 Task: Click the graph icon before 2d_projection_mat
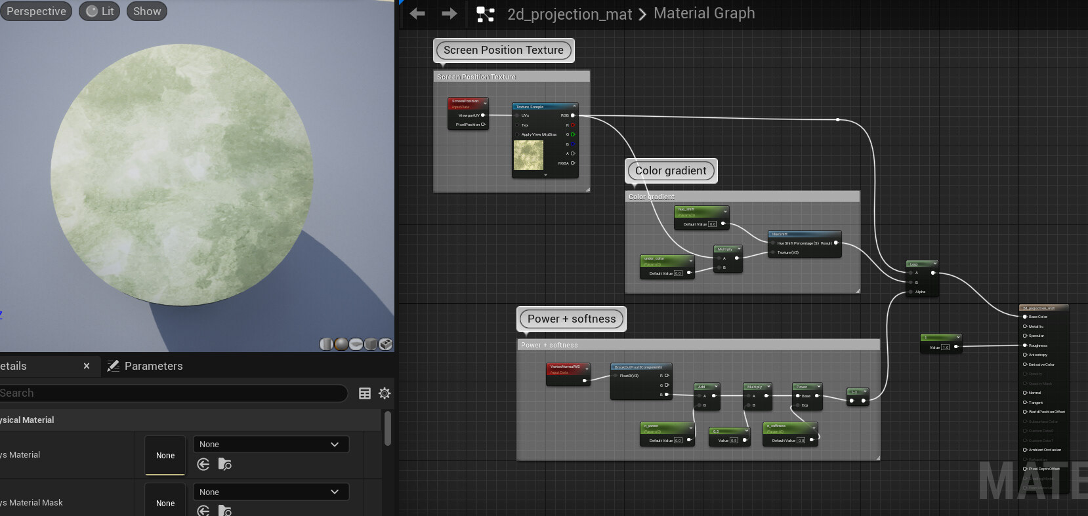[x=485, y=14]
